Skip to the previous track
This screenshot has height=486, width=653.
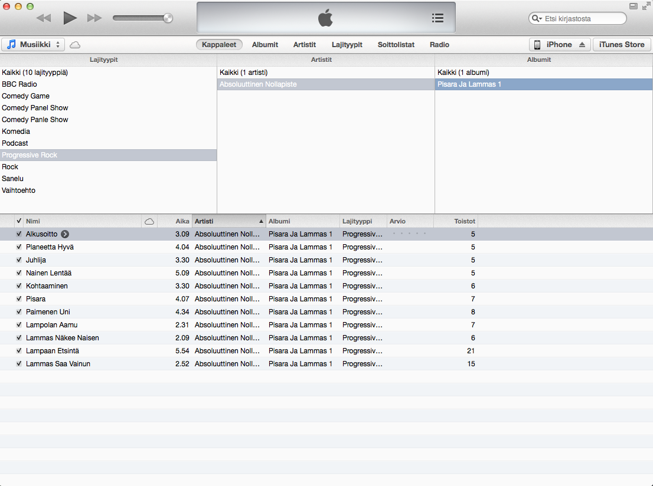pyautogui.click(x=44, y=18)
